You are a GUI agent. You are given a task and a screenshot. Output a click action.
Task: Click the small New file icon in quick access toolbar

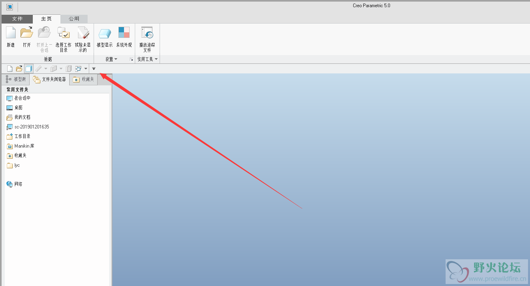[x=10, y=69]
